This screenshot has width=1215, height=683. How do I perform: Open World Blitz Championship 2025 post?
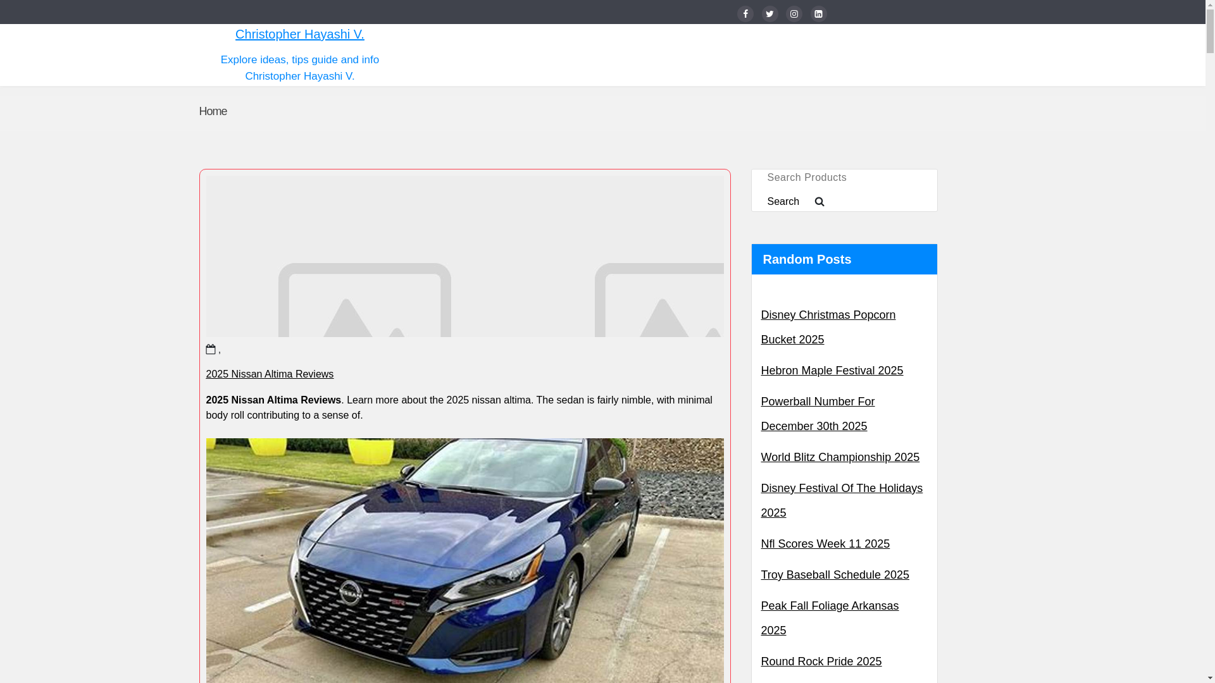(x=840, y=457)
